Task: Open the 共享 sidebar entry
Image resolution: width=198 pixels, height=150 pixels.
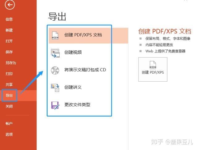Action: pyautogui.click(x=9, y=84)
